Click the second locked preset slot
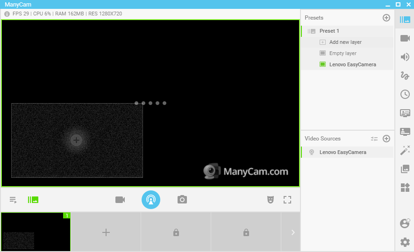The height and width of the screenshot is (252, 414). point(246,232)
